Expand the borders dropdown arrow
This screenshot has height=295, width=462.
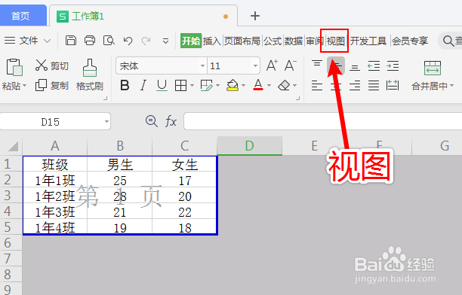[192, 86]
